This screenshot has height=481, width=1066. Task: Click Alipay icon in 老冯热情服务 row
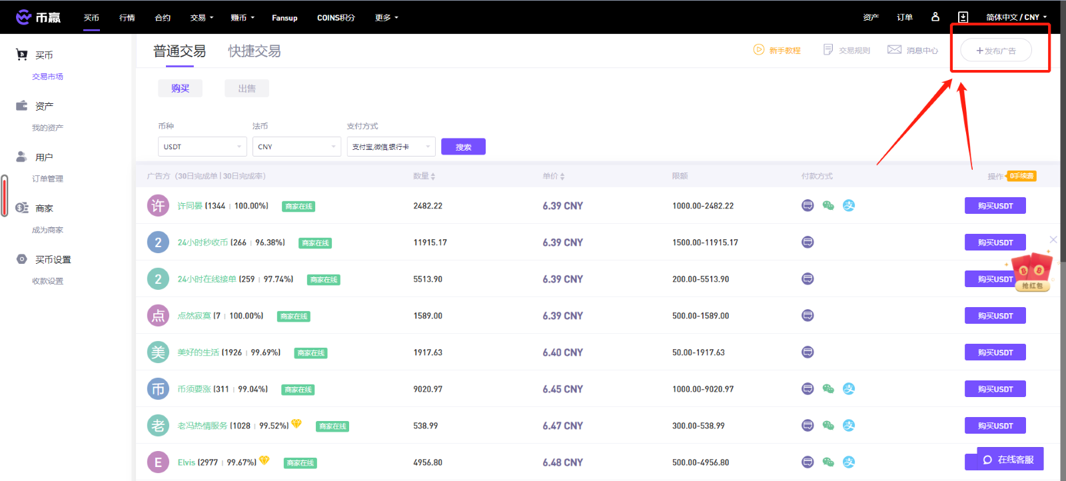coord(849,426)
